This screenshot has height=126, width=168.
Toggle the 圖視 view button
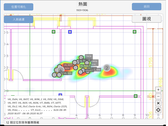pyautogui.click(x=146, y=19)
